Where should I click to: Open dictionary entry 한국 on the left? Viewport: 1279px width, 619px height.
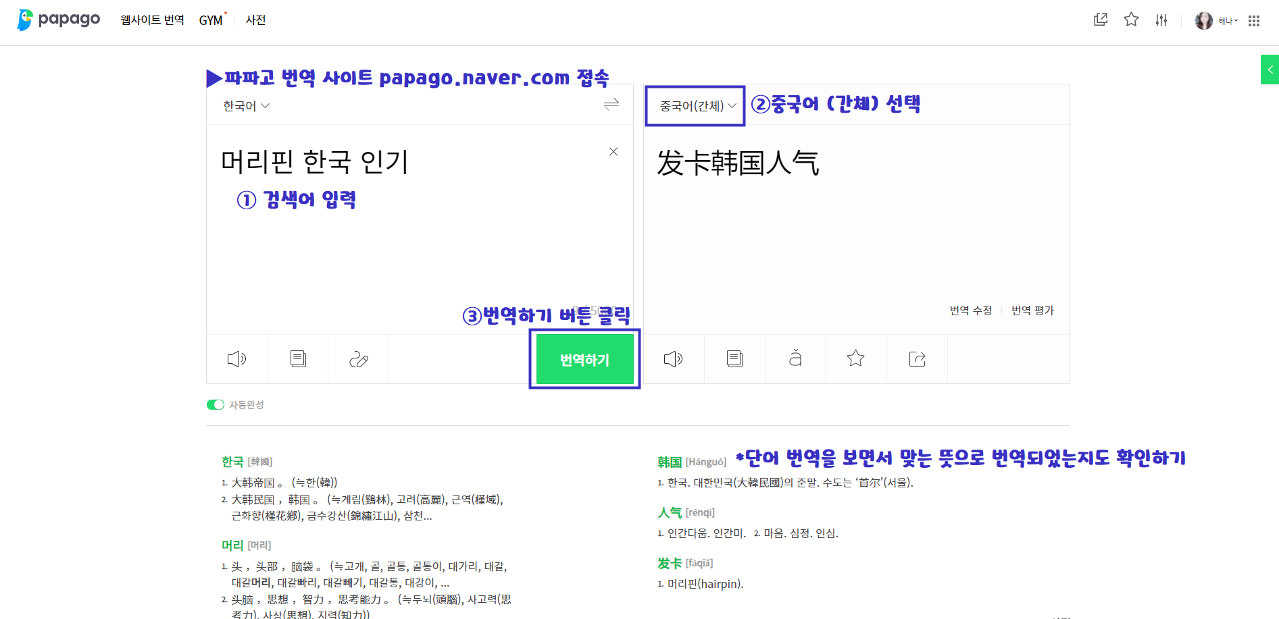pyautogui.click(x=232, y=462)
